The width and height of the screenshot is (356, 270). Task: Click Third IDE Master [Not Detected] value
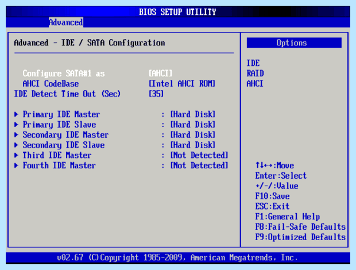(x=199, y=155)
